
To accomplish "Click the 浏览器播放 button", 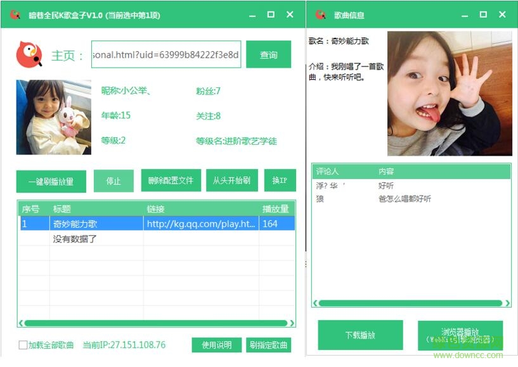I will [x=460, y=335].
